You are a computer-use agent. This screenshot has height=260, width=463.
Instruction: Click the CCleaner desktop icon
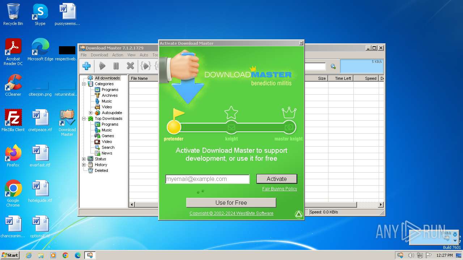[13, 85]
